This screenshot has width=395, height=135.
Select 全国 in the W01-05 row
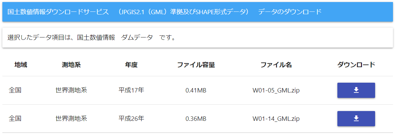pos(15,90)
